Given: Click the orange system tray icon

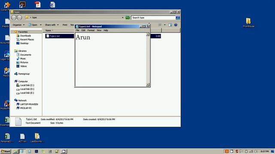Looking at the screenshot, I should click(226, 151).
